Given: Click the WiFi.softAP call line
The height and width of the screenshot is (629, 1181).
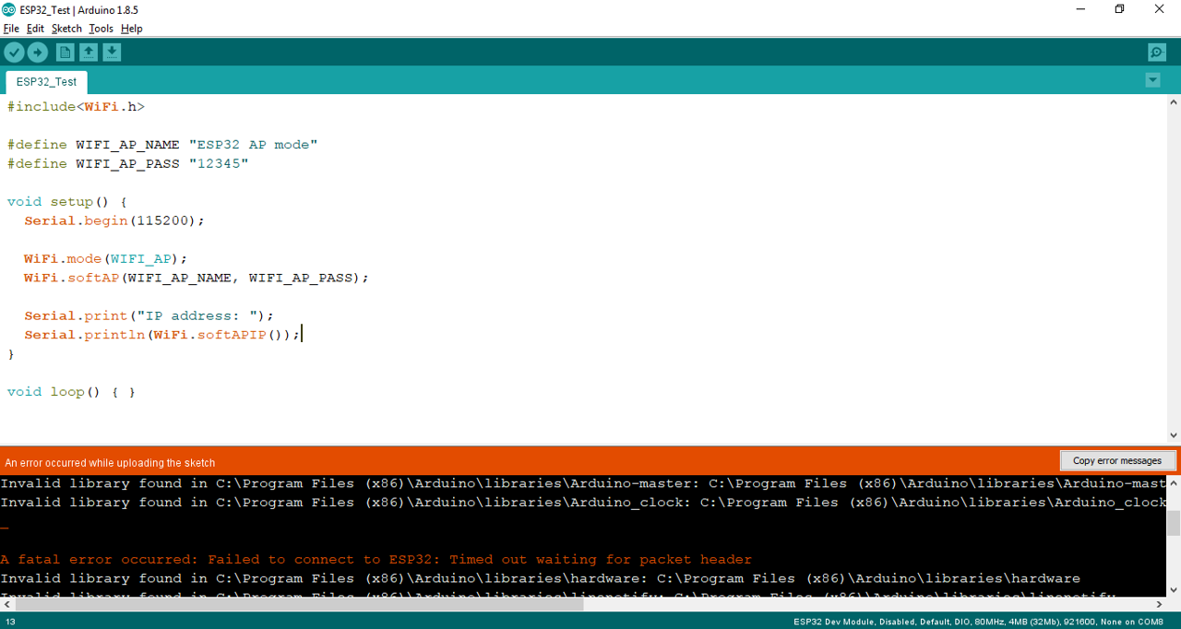Looking at the screenshot, I should pos(197,278).
